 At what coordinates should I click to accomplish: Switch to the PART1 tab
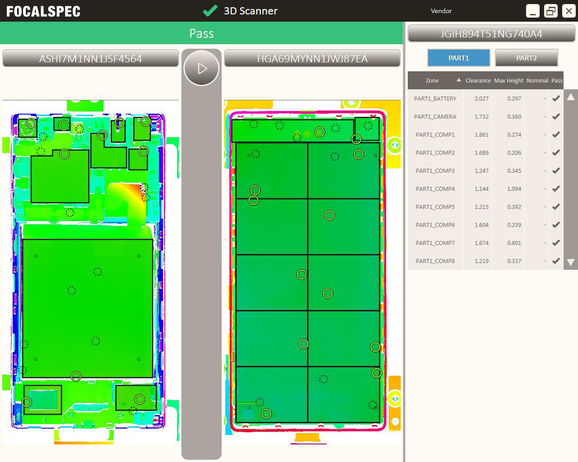click(x=458, y=58)
